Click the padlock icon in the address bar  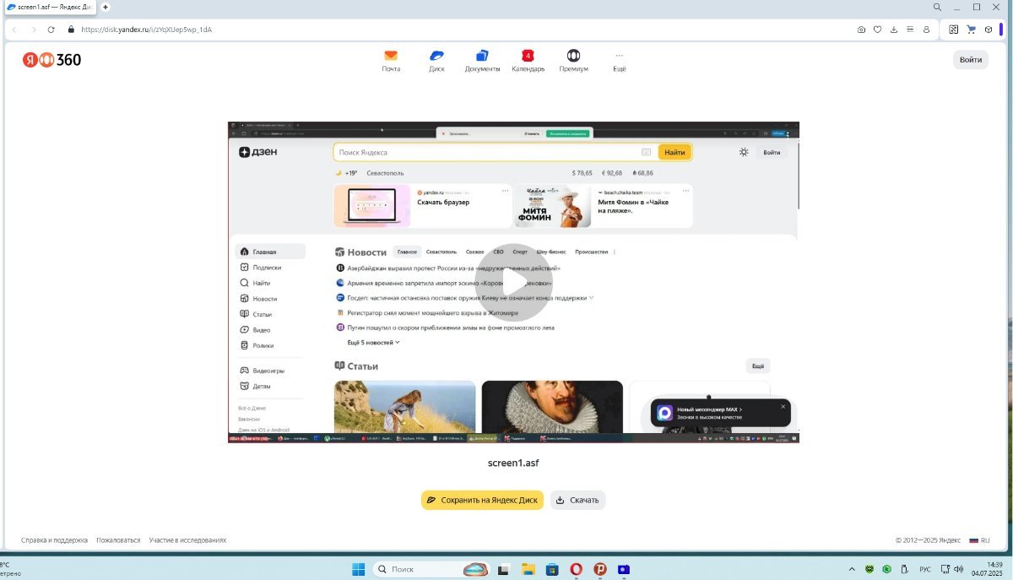[x=71, y=30]
